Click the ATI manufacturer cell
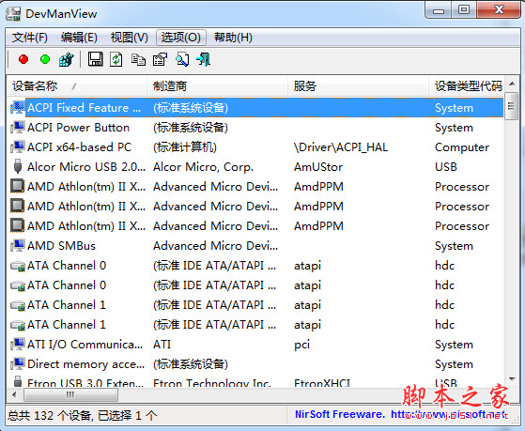 (162, 344)
